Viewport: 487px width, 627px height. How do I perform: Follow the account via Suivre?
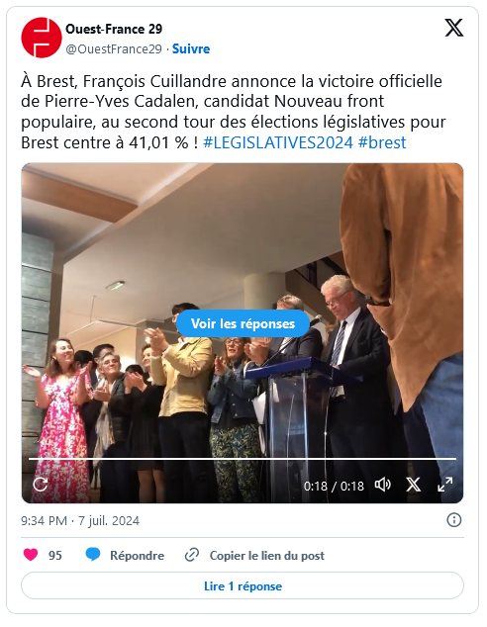[x=191, y=48]
